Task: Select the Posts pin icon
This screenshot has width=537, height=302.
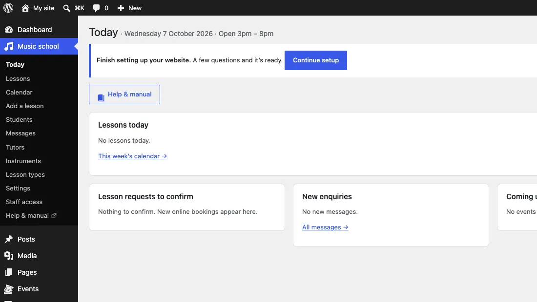Action: [x=9, y=239]
